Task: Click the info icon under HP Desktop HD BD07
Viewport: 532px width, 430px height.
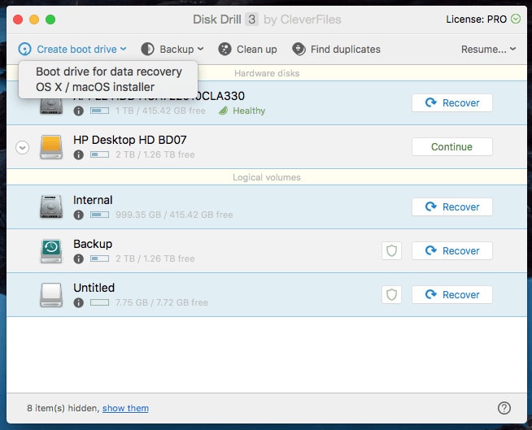Action: [x=79, y=154]
